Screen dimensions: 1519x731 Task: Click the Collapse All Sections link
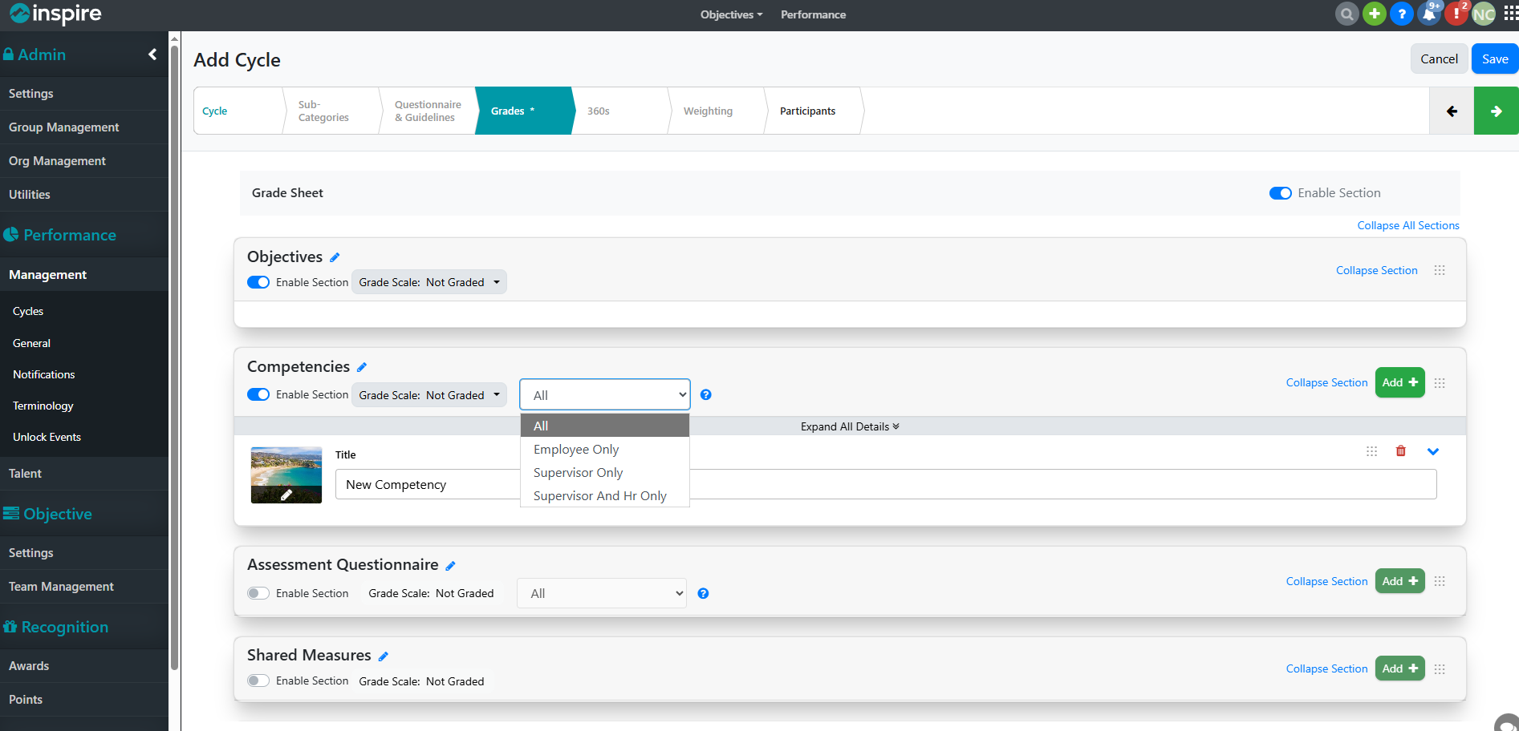coord(1407,225)
